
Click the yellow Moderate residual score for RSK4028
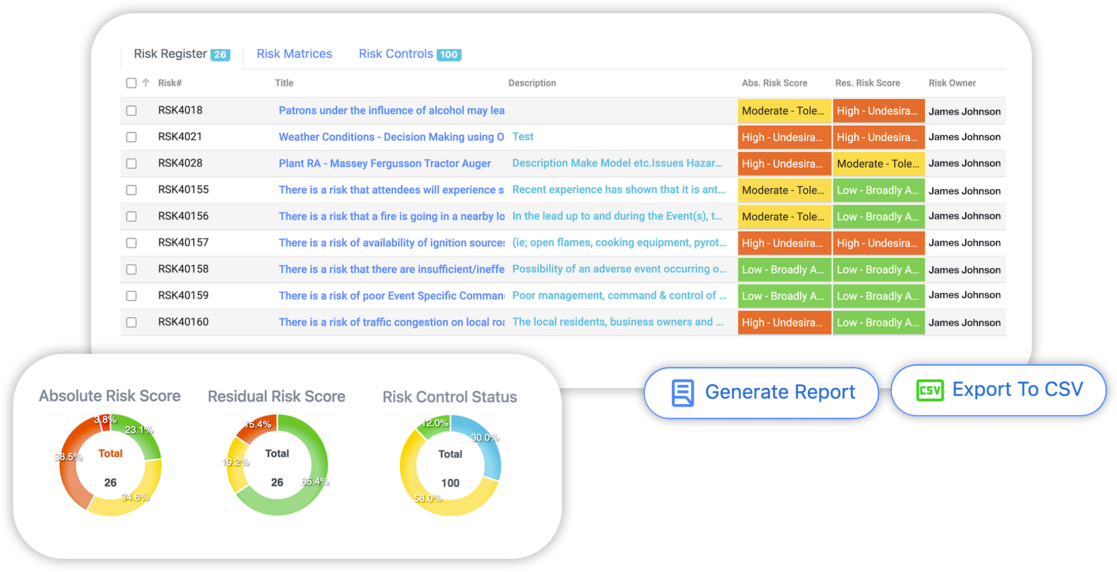coord(878,164)
